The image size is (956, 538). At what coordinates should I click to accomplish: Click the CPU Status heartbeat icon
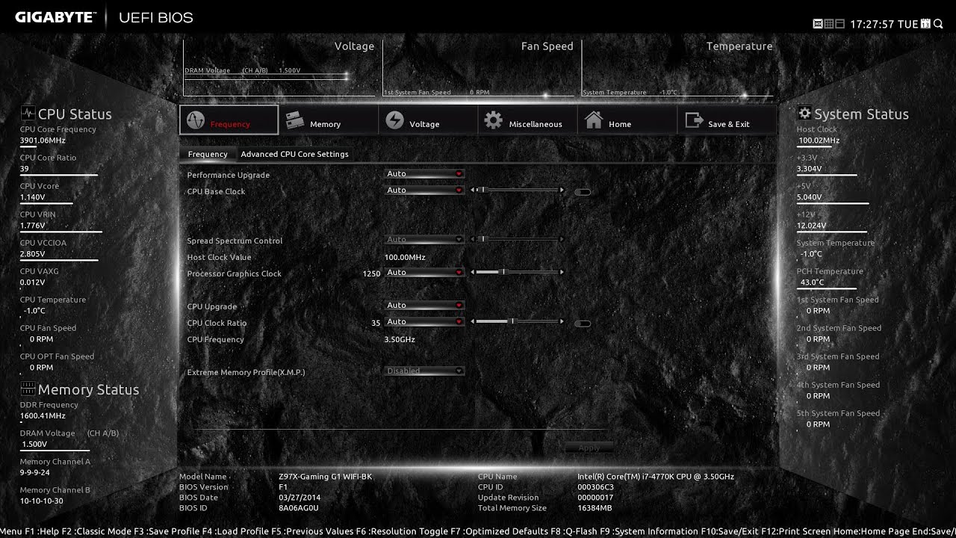pyautogui.click(x=28, y=114)
